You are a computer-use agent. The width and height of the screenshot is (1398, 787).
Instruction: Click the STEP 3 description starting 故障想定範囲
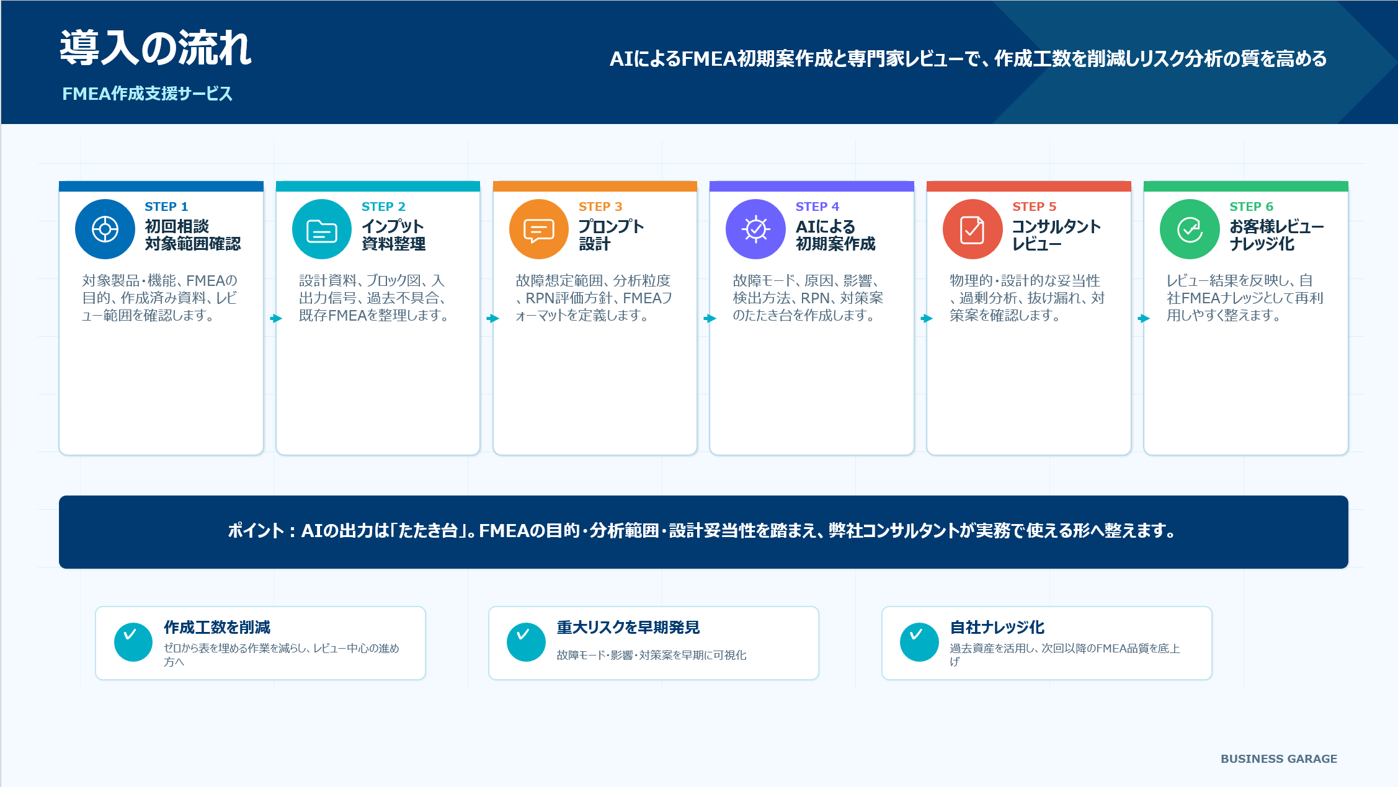pos(594,298)
